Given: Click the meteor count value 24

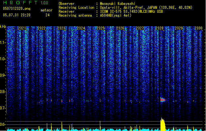Looking at the screenshot, I should click(x=47, y=15).
